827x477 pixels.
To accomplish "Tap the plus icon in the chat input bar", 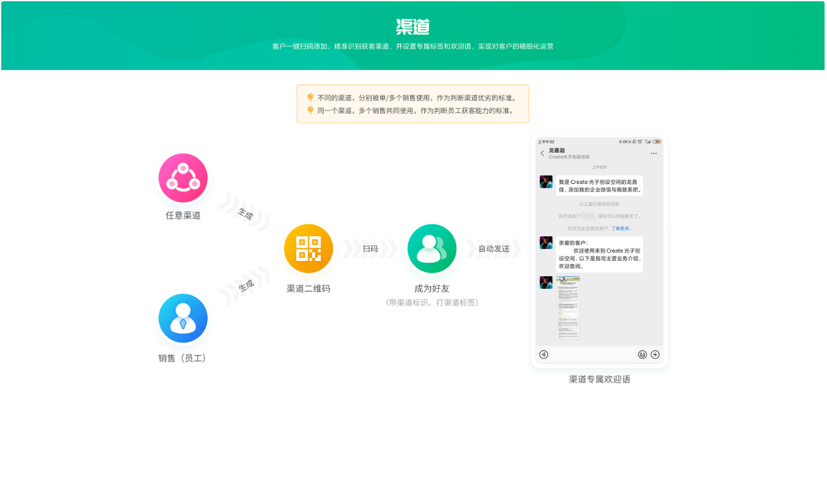I will point(655,354).
